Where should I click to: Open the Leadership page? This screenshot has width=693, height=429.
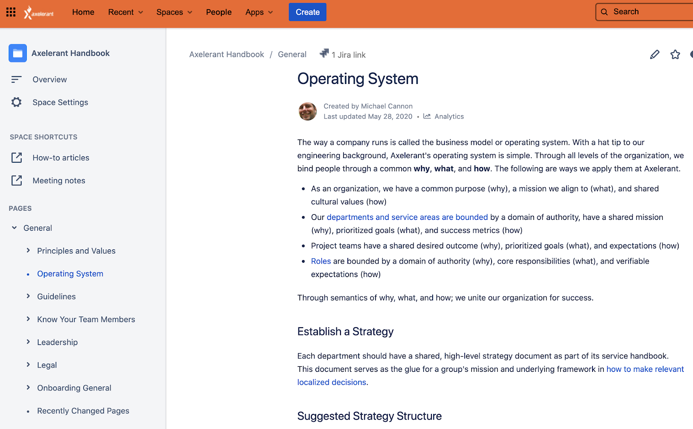pyautogui.click(x=58, y=342)
